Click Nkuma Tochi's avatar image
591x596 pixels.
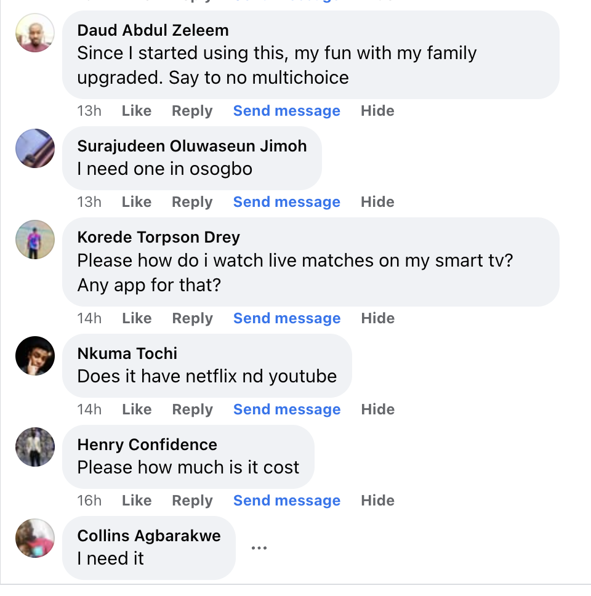click(x=35, y=356)
